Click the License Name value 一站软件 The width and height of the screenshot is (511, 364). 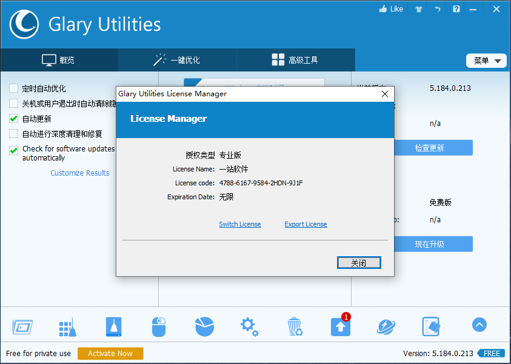233,169
